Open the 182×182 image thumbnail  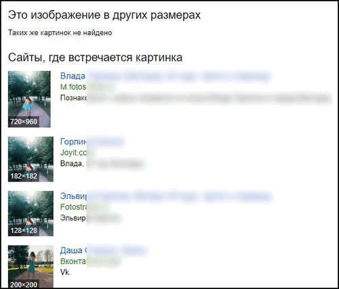31,159
